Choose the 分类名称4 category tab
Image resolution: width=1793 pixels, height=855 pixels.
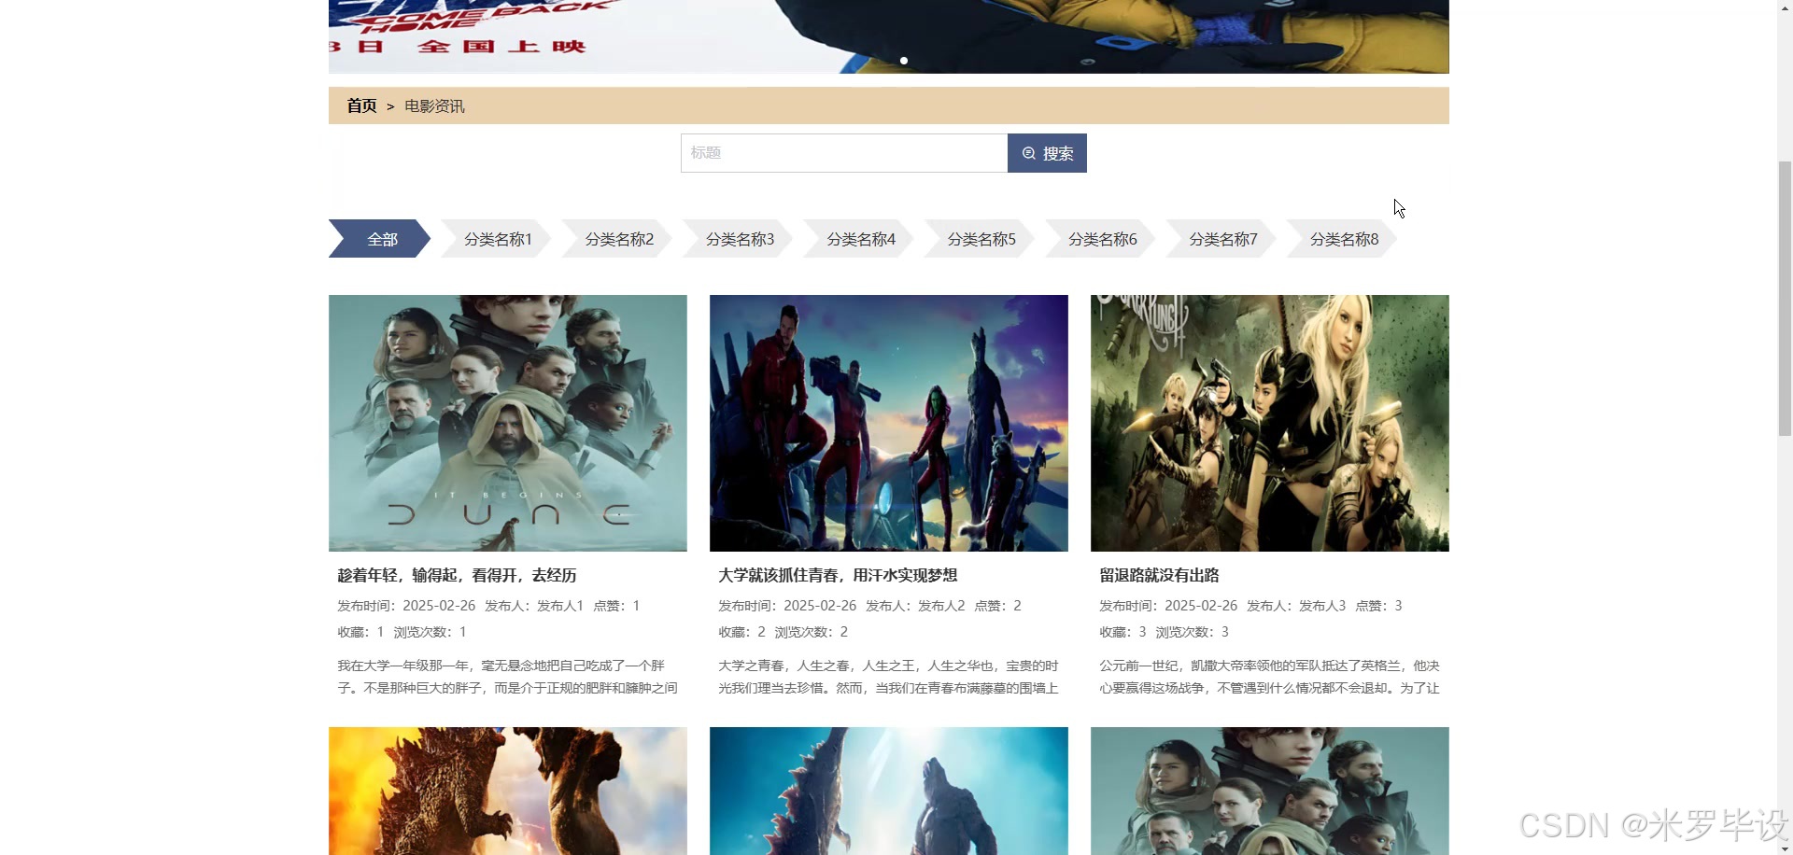[x=859, y=239]
